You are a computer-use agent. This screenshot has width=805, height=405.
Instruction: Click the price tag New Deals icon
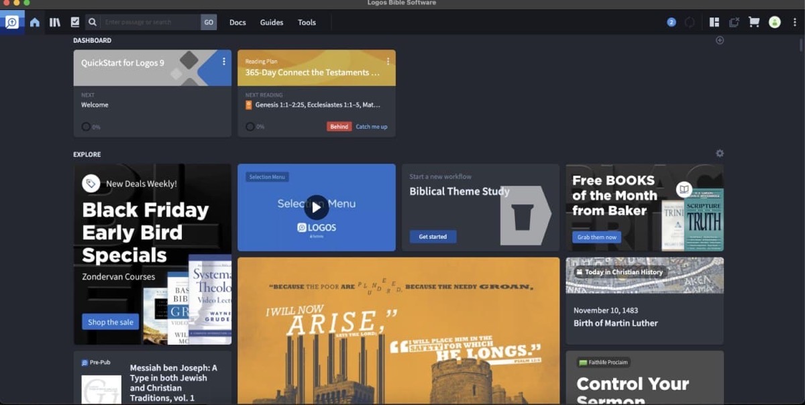(x=91, y=183)
